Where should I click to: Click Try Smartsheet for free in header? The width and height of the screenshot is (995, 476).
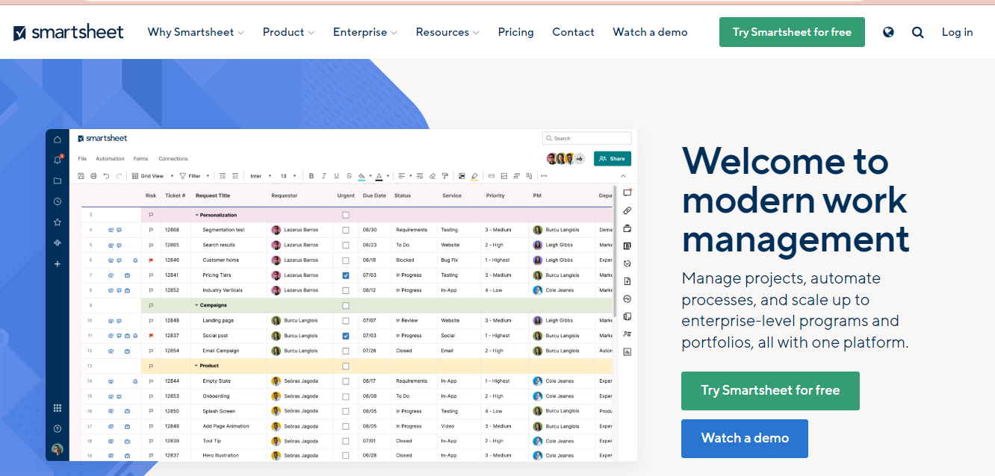(792, 32)
